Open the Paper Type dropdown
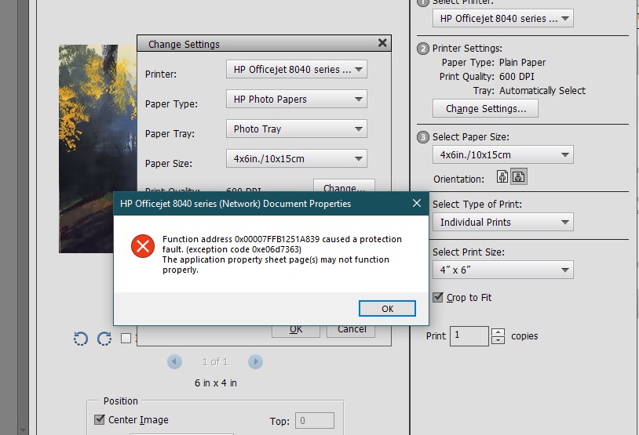 click(297, 99)
